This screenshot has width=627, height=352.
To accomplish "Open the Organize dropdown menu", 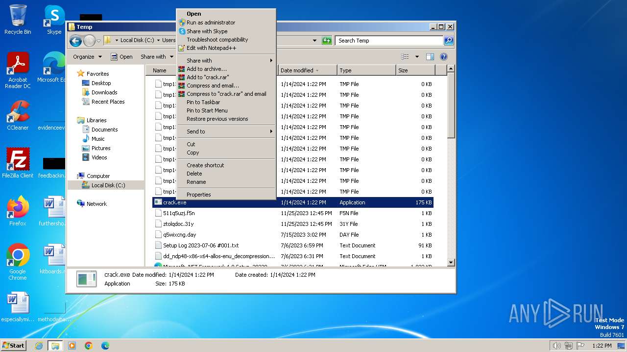I will tap(87, 57).
